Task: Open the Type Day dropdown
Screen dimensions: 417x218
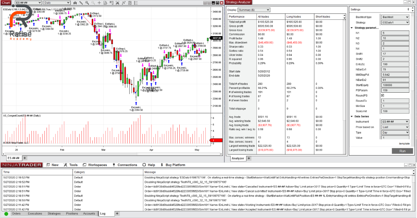Action: (395, 132)
